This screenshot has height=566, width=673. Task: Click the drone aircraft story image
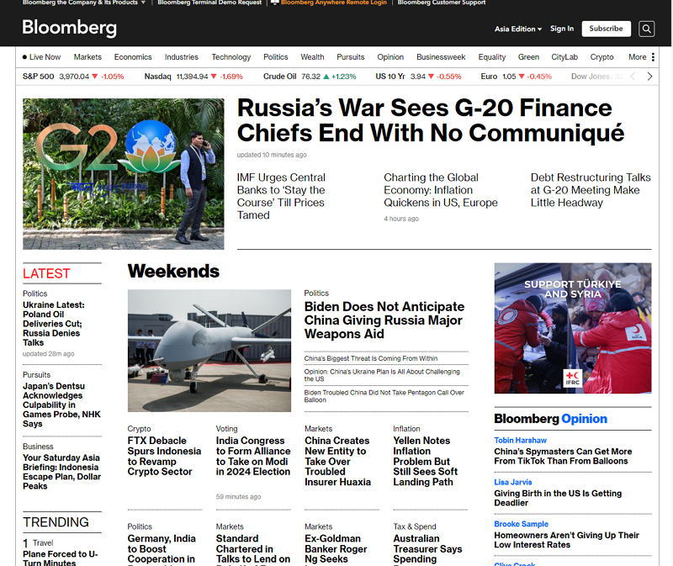(209, 351)
